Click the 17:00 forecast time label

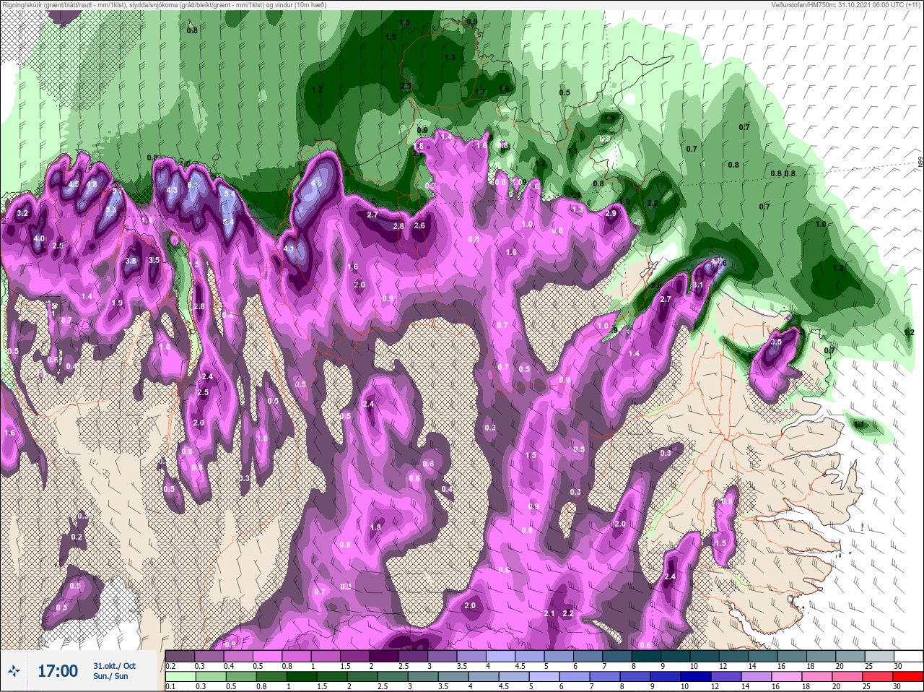click(x=58, y=671)
